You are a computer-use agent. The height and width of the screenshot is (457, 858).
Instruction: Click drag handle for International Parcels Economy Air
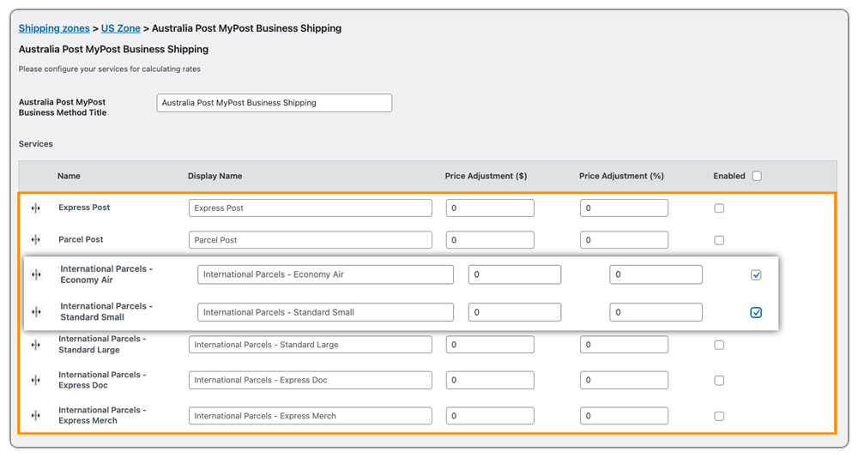click(x=36, y=274)
